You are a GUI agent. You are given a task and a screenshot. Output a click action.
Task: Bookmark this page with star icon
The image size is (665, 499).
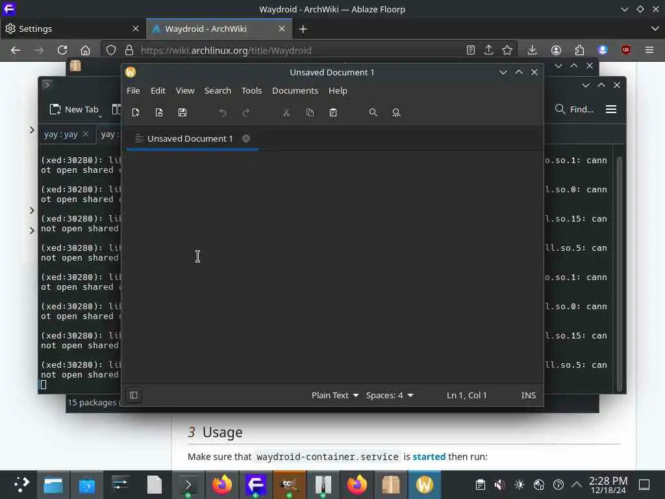pos(507,50)
